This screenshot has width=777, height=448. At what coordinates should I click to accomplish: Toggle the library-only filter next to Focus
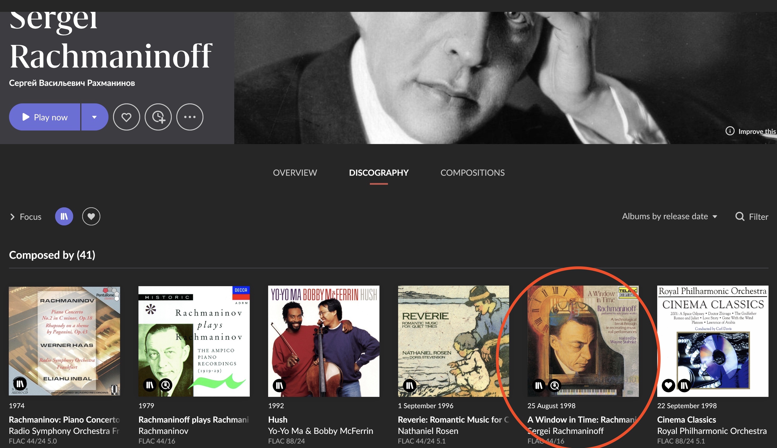tap(64, 217)
